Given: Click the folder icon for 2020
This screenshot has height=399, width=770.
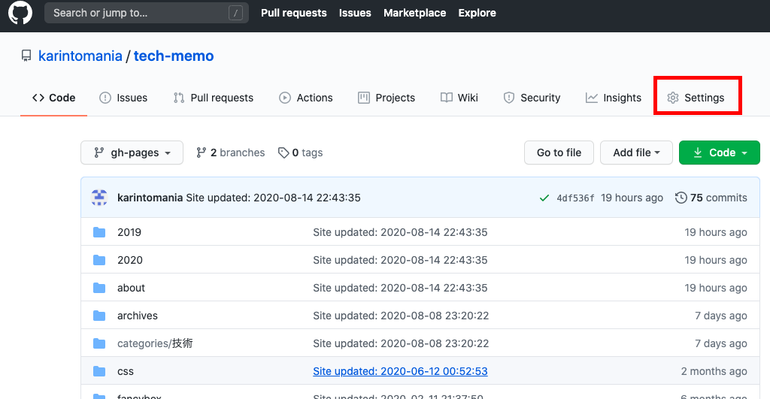Looking at the screenshot, I should 99,260.
